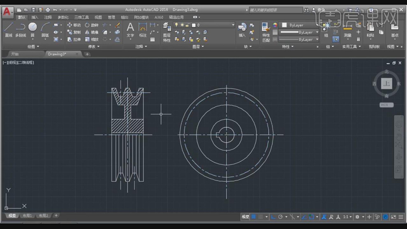
Task: Toggle polar tracking in status bar
Action: point(280,217)
